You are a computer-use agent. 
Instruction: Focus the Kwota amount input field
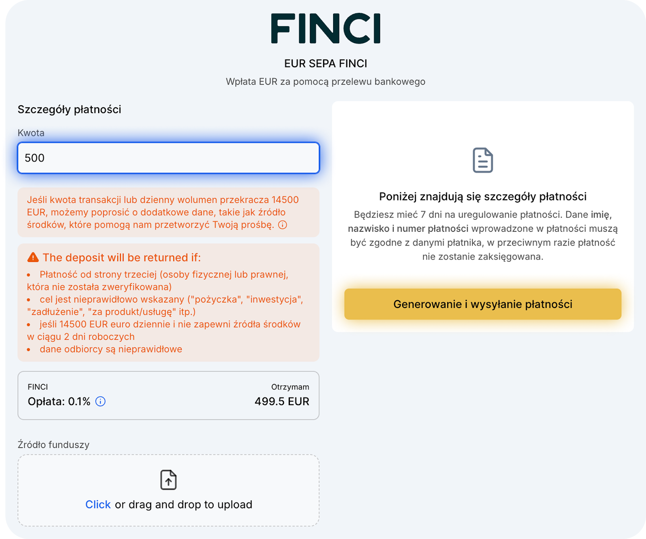coord(168,158)
